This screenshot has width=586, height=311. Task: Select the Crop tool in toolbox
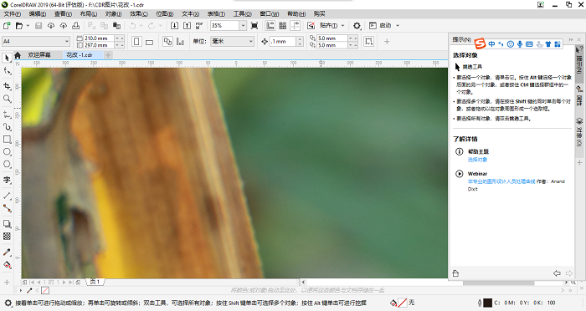7,86
